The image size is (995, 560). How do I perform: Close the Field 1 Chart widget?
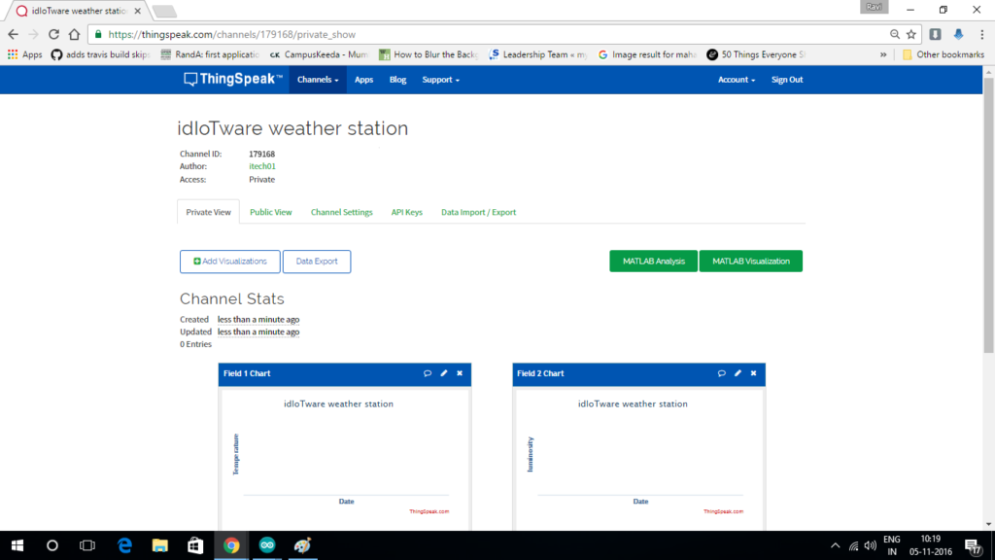tap(460, 373)
